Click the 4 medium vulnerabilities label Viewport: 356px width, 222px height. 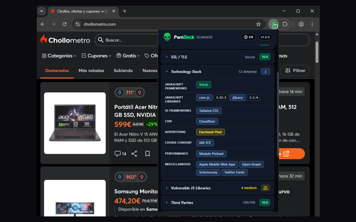249,188
